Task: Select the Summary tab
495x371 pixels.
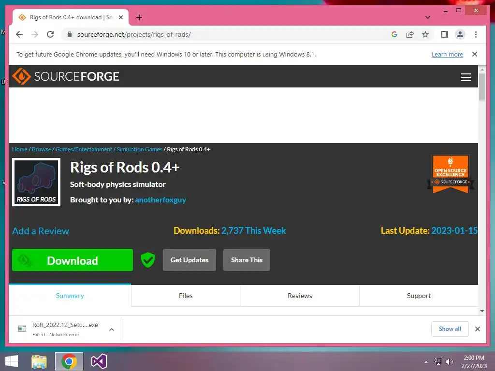Action: (70, 296)
